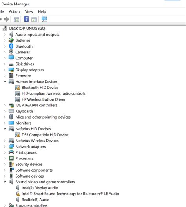This screenshot has width=186, height=207.
Task: Select the Cameras category label
Action: tap(23, 52)
